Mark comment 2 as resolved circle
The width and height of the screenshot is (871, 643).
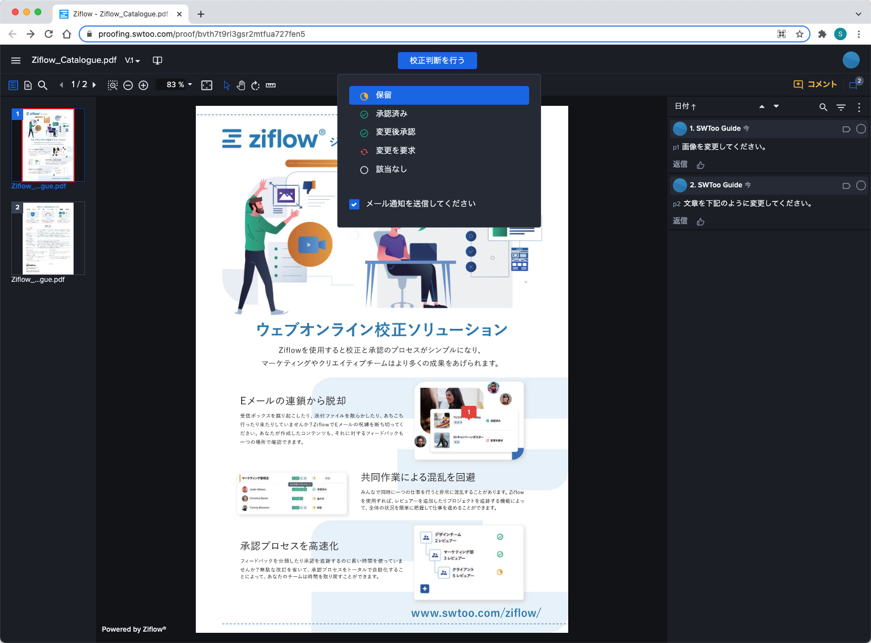[861, 186]
